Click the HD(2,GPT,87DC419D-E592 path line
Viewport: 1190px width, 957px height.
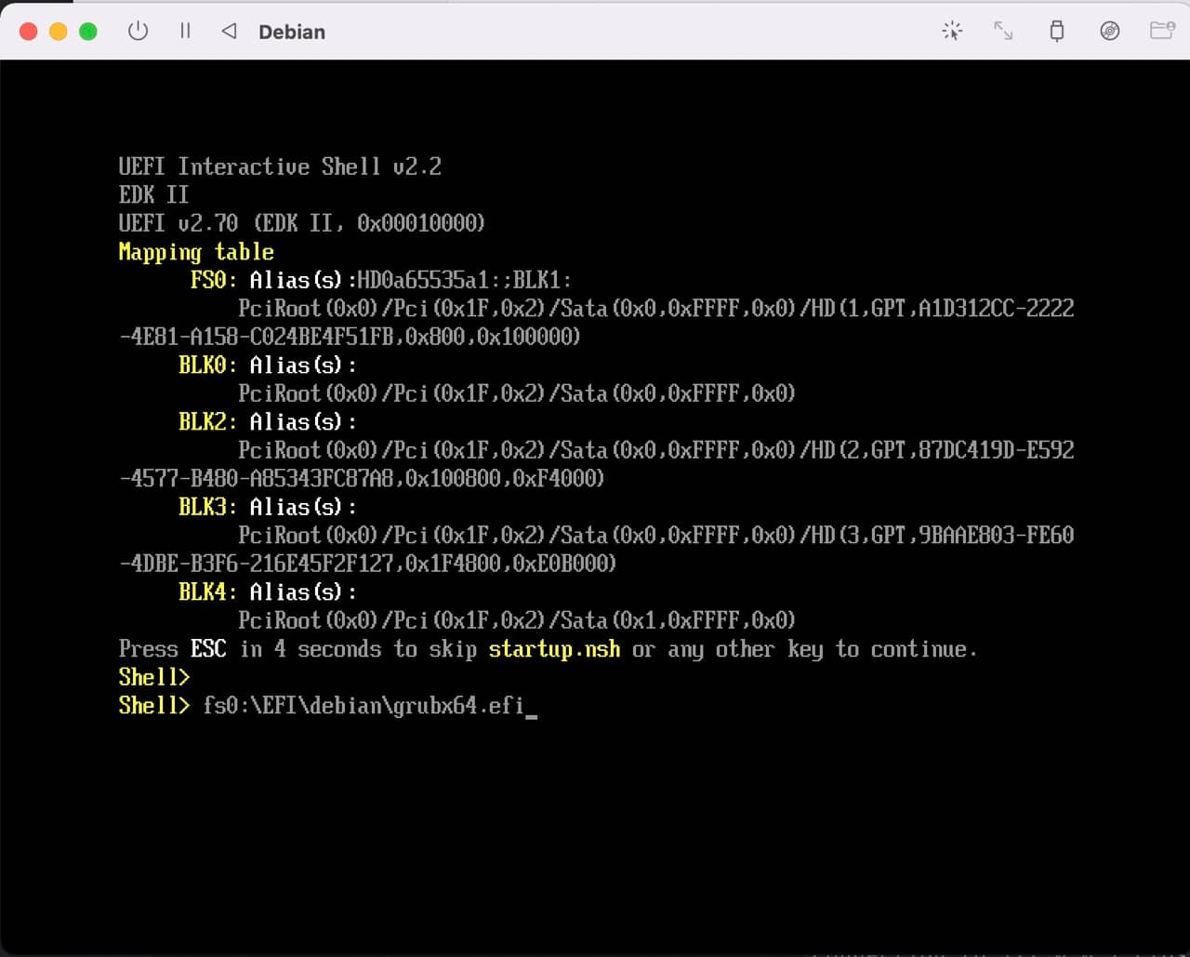coord(656,450)
